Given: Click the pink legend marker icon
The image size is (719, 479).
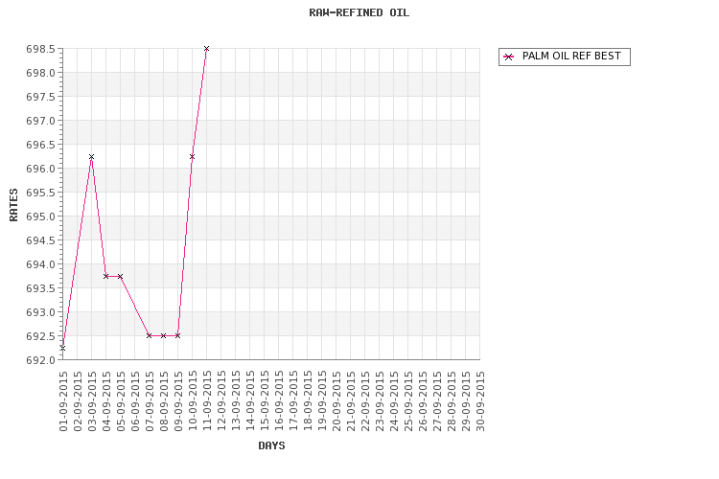Looking at the screenshot, I should tap(508, 57).
